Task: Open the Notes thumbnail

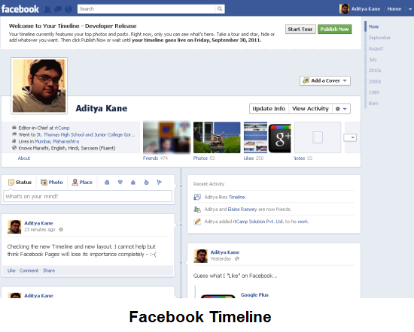Action: tap(318, 137)
